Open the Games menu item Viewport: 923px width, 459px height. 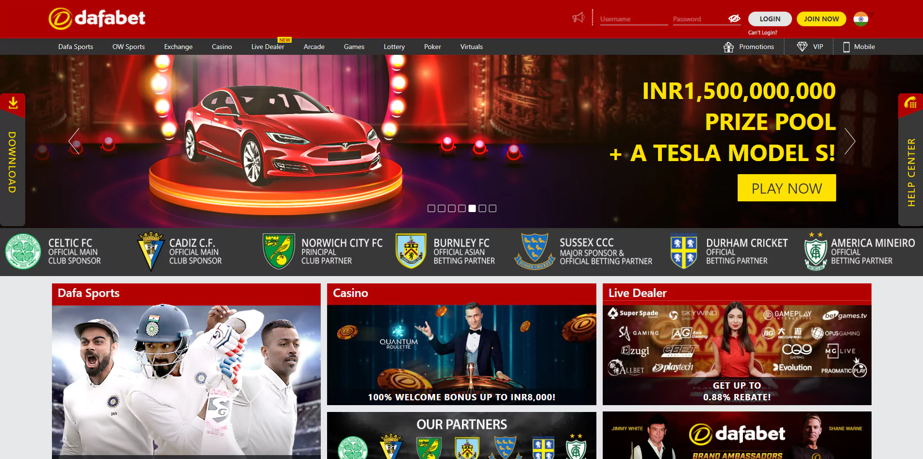354,47
